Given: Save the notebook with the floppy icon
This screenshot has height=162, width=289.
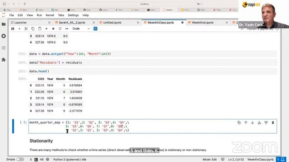Looking at the screenshot, I should click(x=13, y=29).
